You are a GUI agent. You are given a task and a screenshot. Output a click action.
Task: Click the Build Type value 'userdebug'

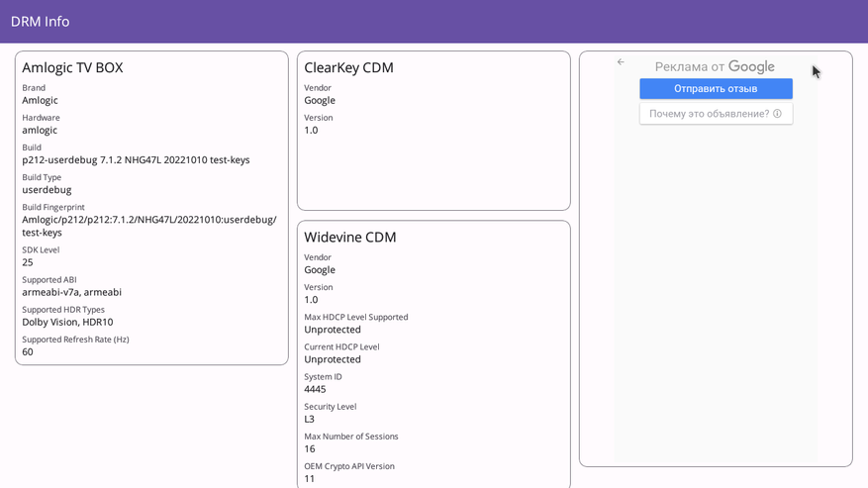(47, 190)
